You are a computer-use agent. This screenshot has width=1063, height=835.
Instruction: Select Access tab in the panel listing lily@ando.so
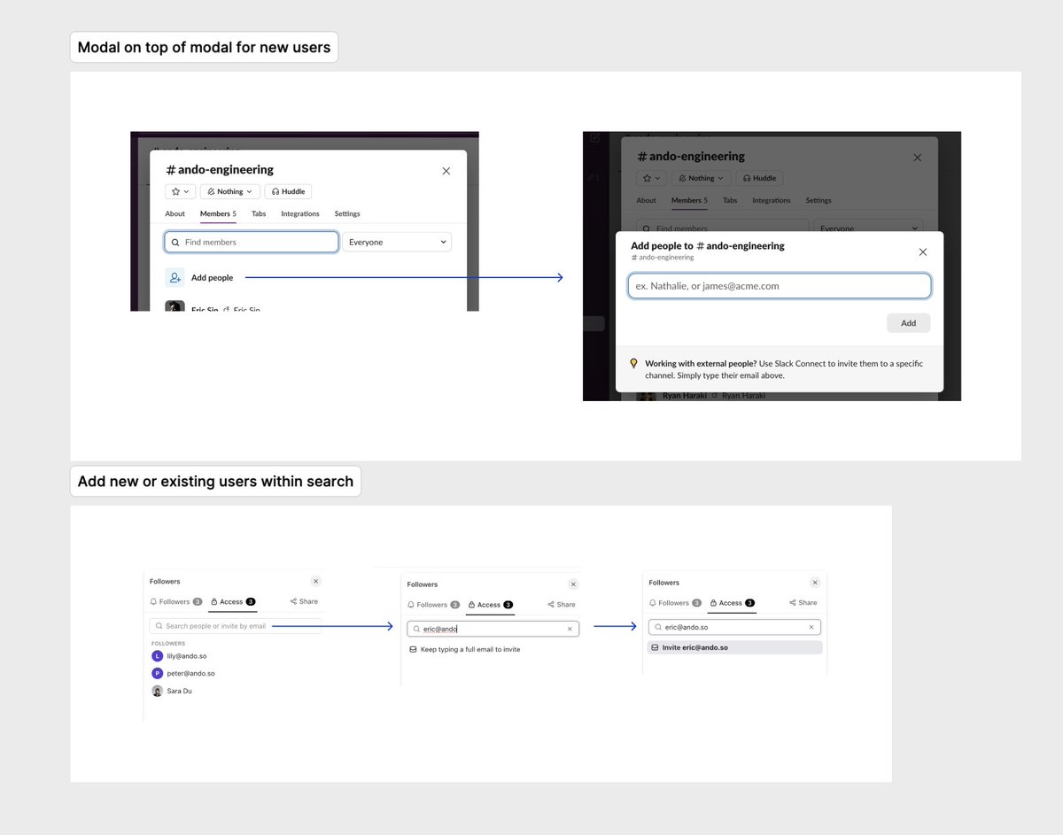point(233,601)
